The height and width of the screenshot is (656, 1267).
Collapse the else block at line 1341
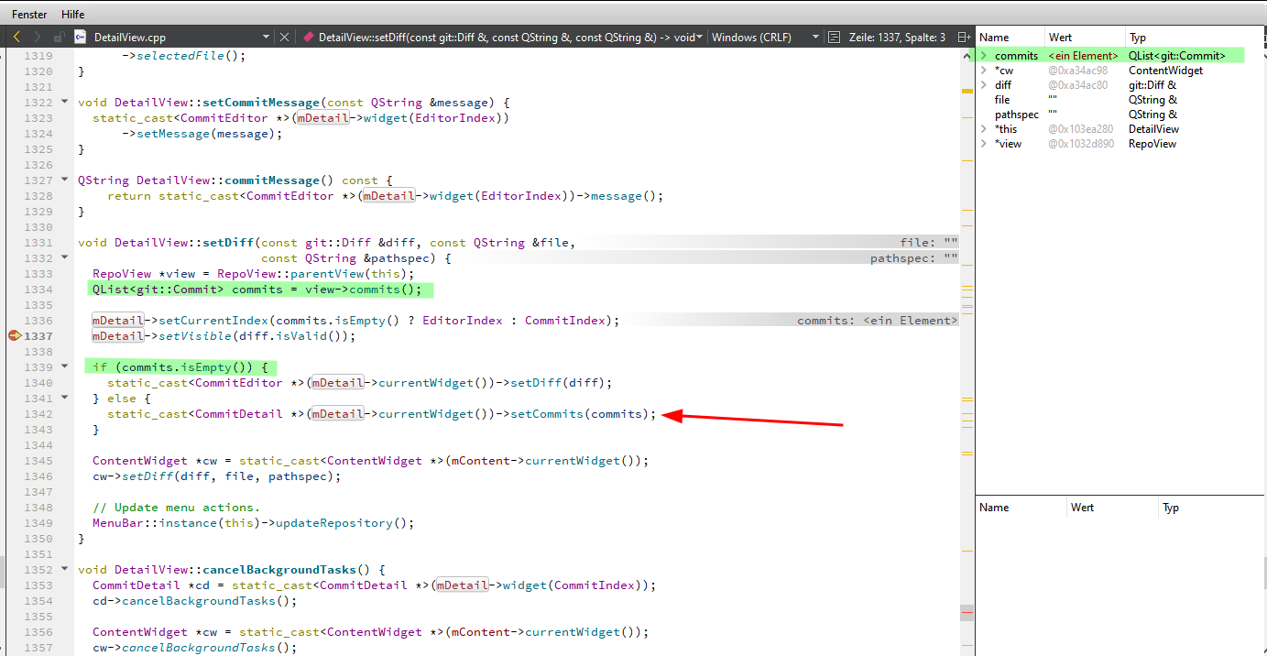[x=64, y=398]
